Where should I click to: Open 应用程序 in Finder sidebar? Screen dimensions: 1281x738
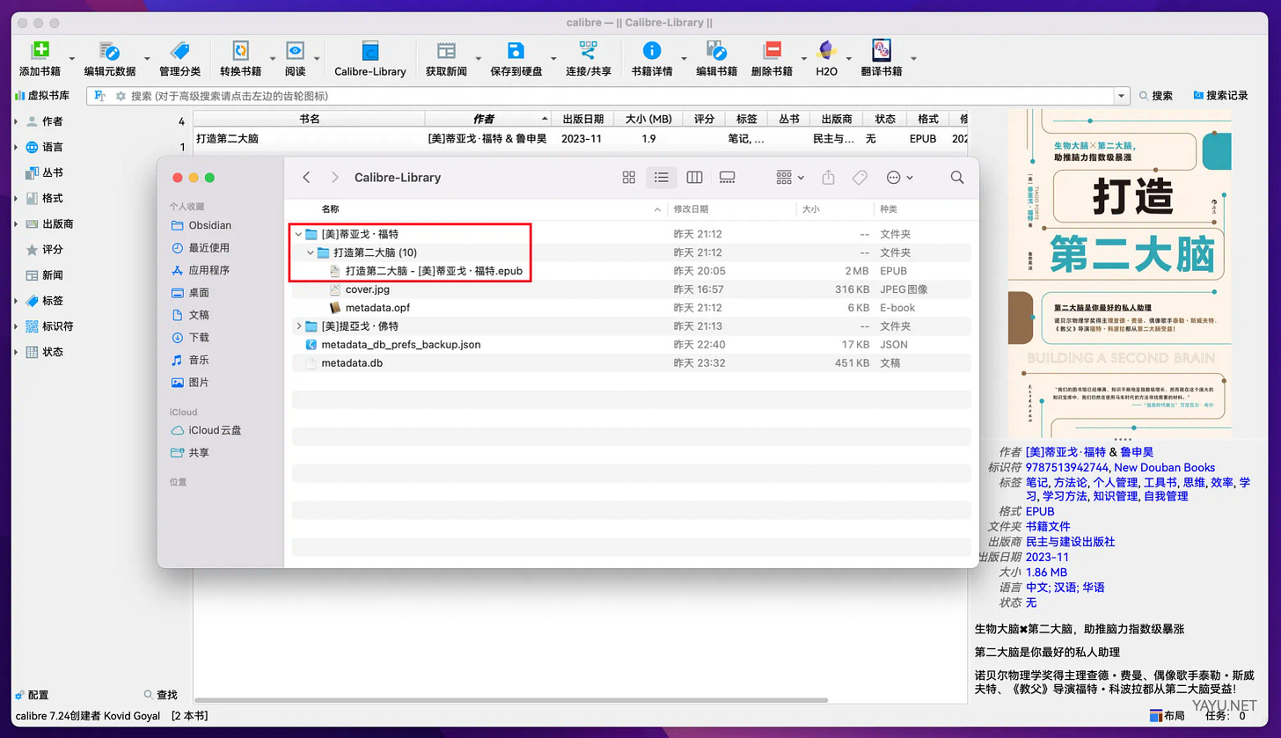click(x=201, y=270)
